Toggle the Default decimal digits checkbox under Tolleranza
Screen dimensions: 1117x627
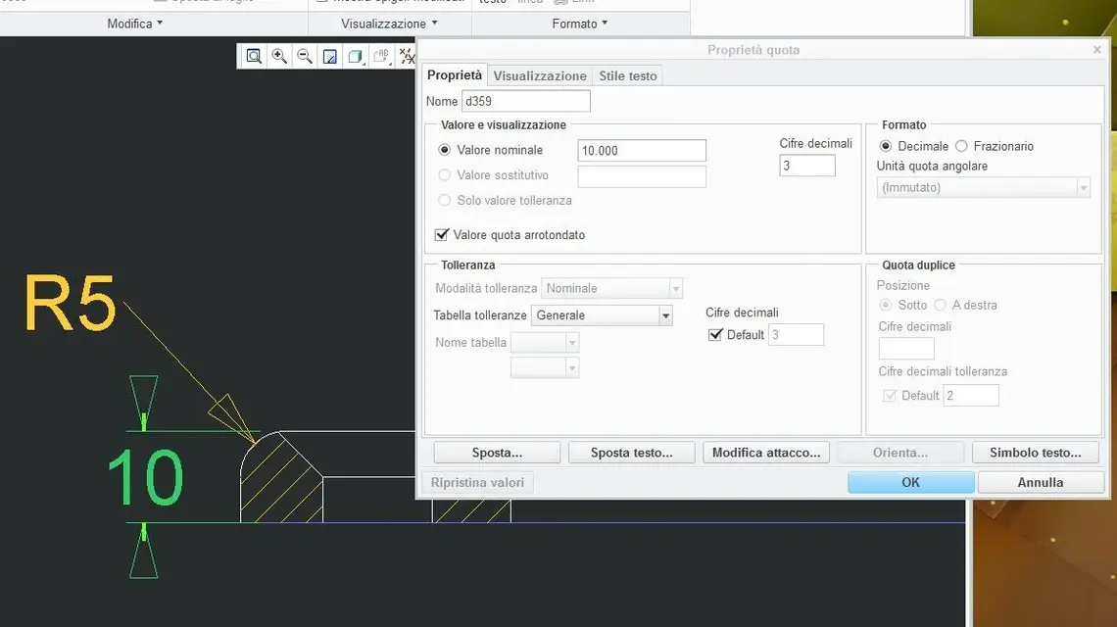pos(714,335)
